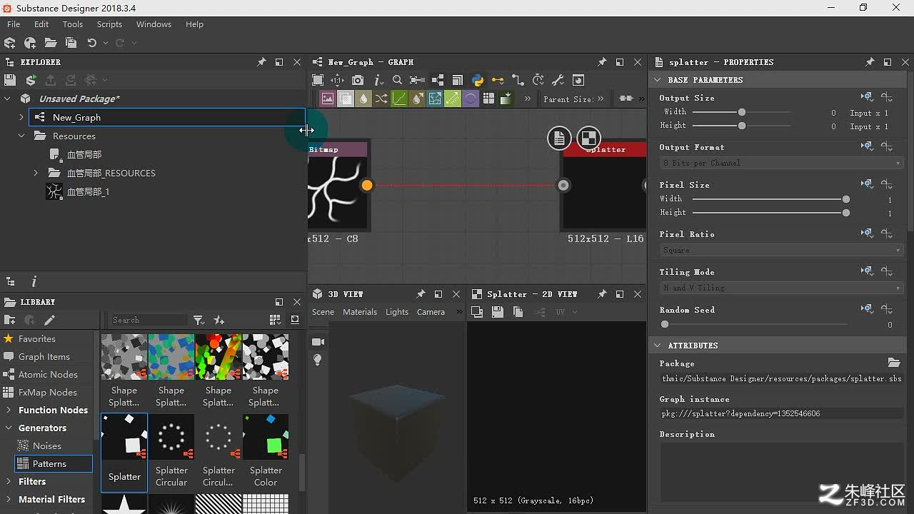
Task: Open the graph info display options
Action: [378, 80]
